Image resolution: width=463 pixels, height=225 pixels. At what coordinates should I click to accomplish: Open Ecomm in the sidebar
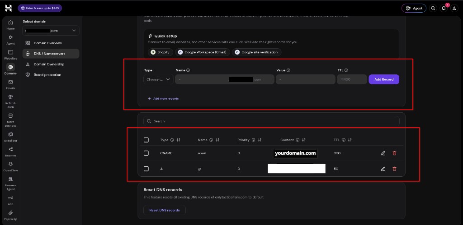pos(10,152)
